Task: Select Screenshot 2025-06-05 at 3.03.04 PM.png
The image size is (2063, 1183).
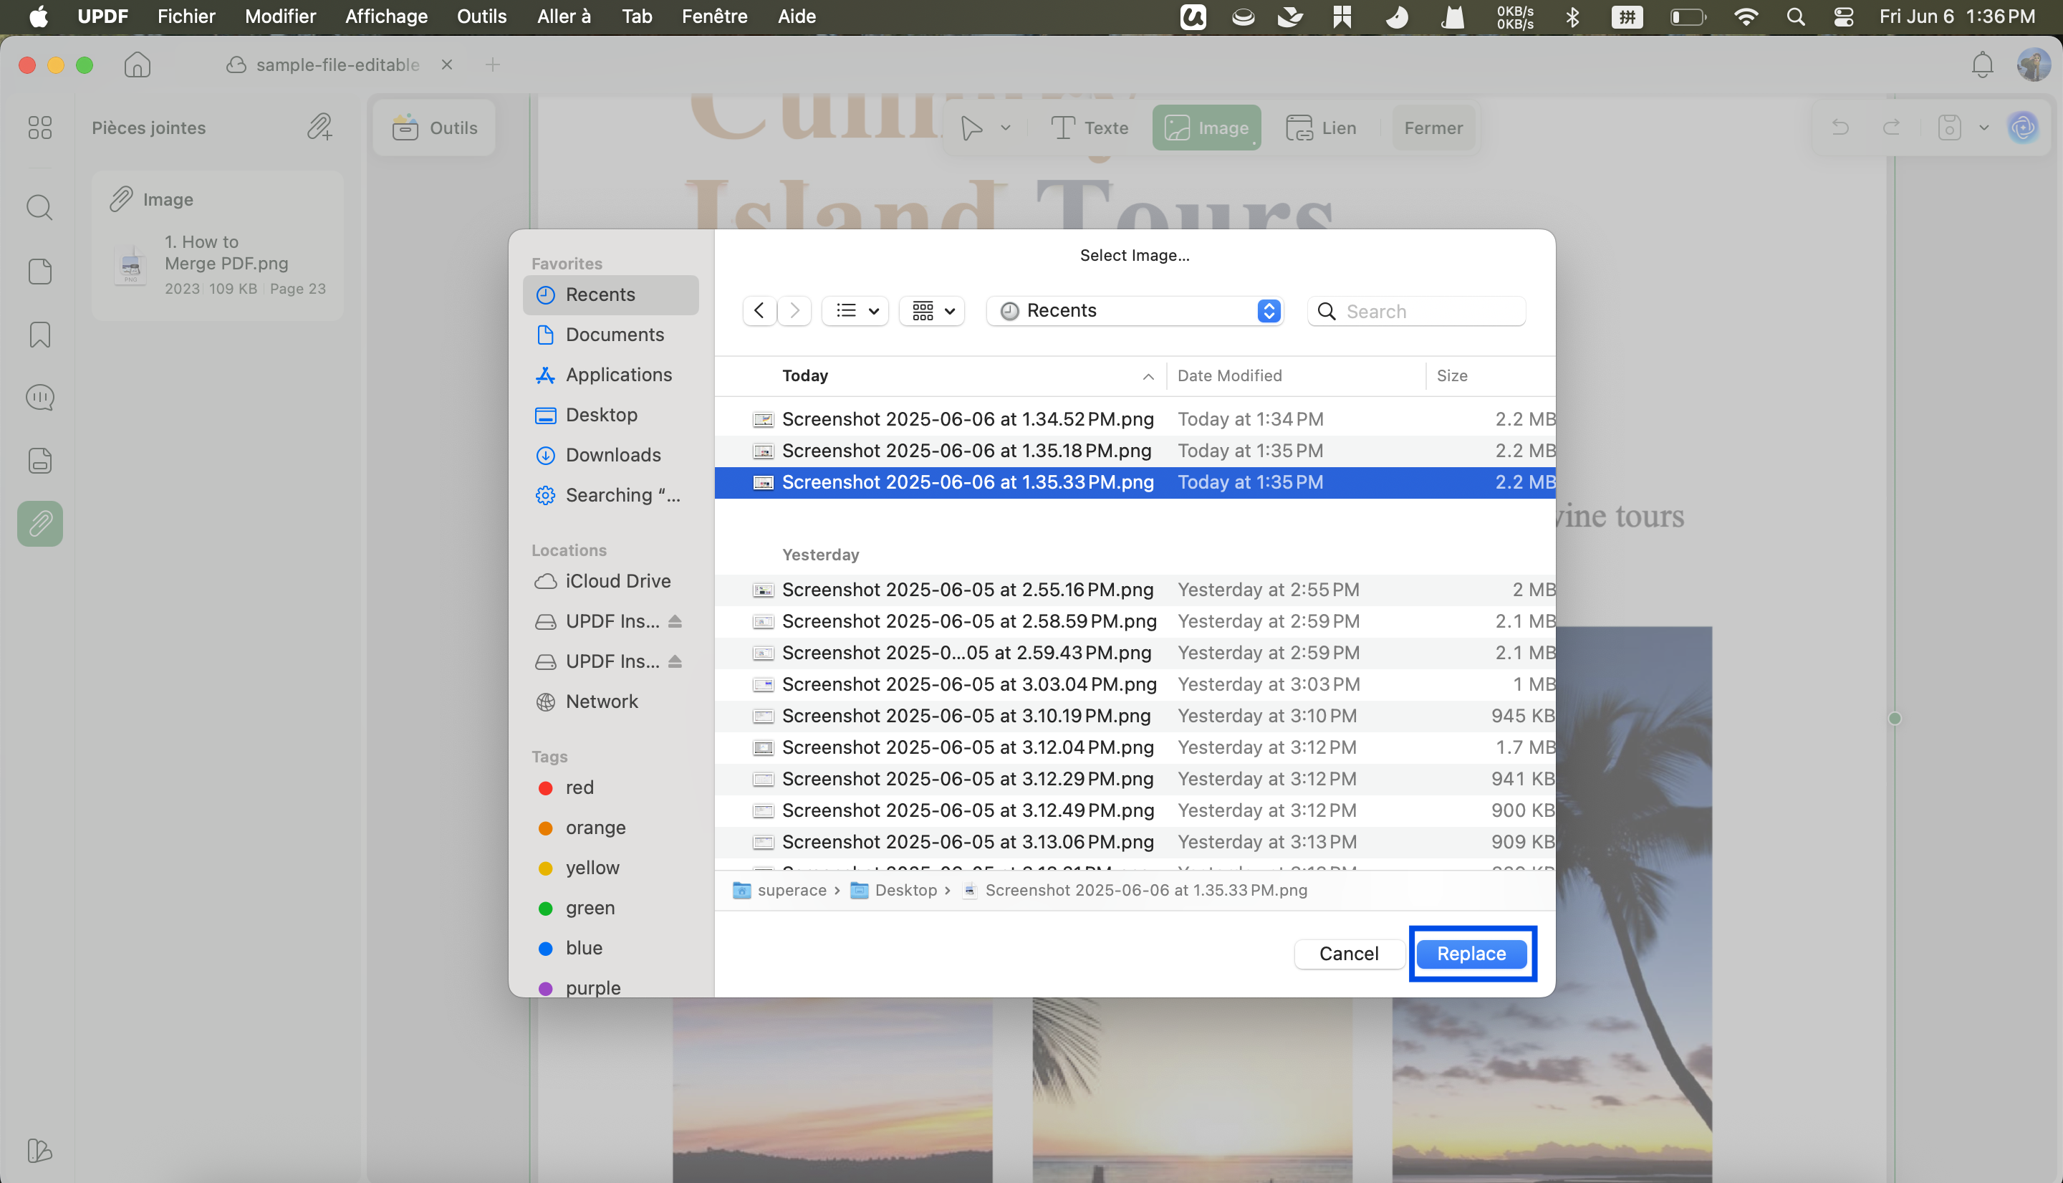Action: point(1135,684)
